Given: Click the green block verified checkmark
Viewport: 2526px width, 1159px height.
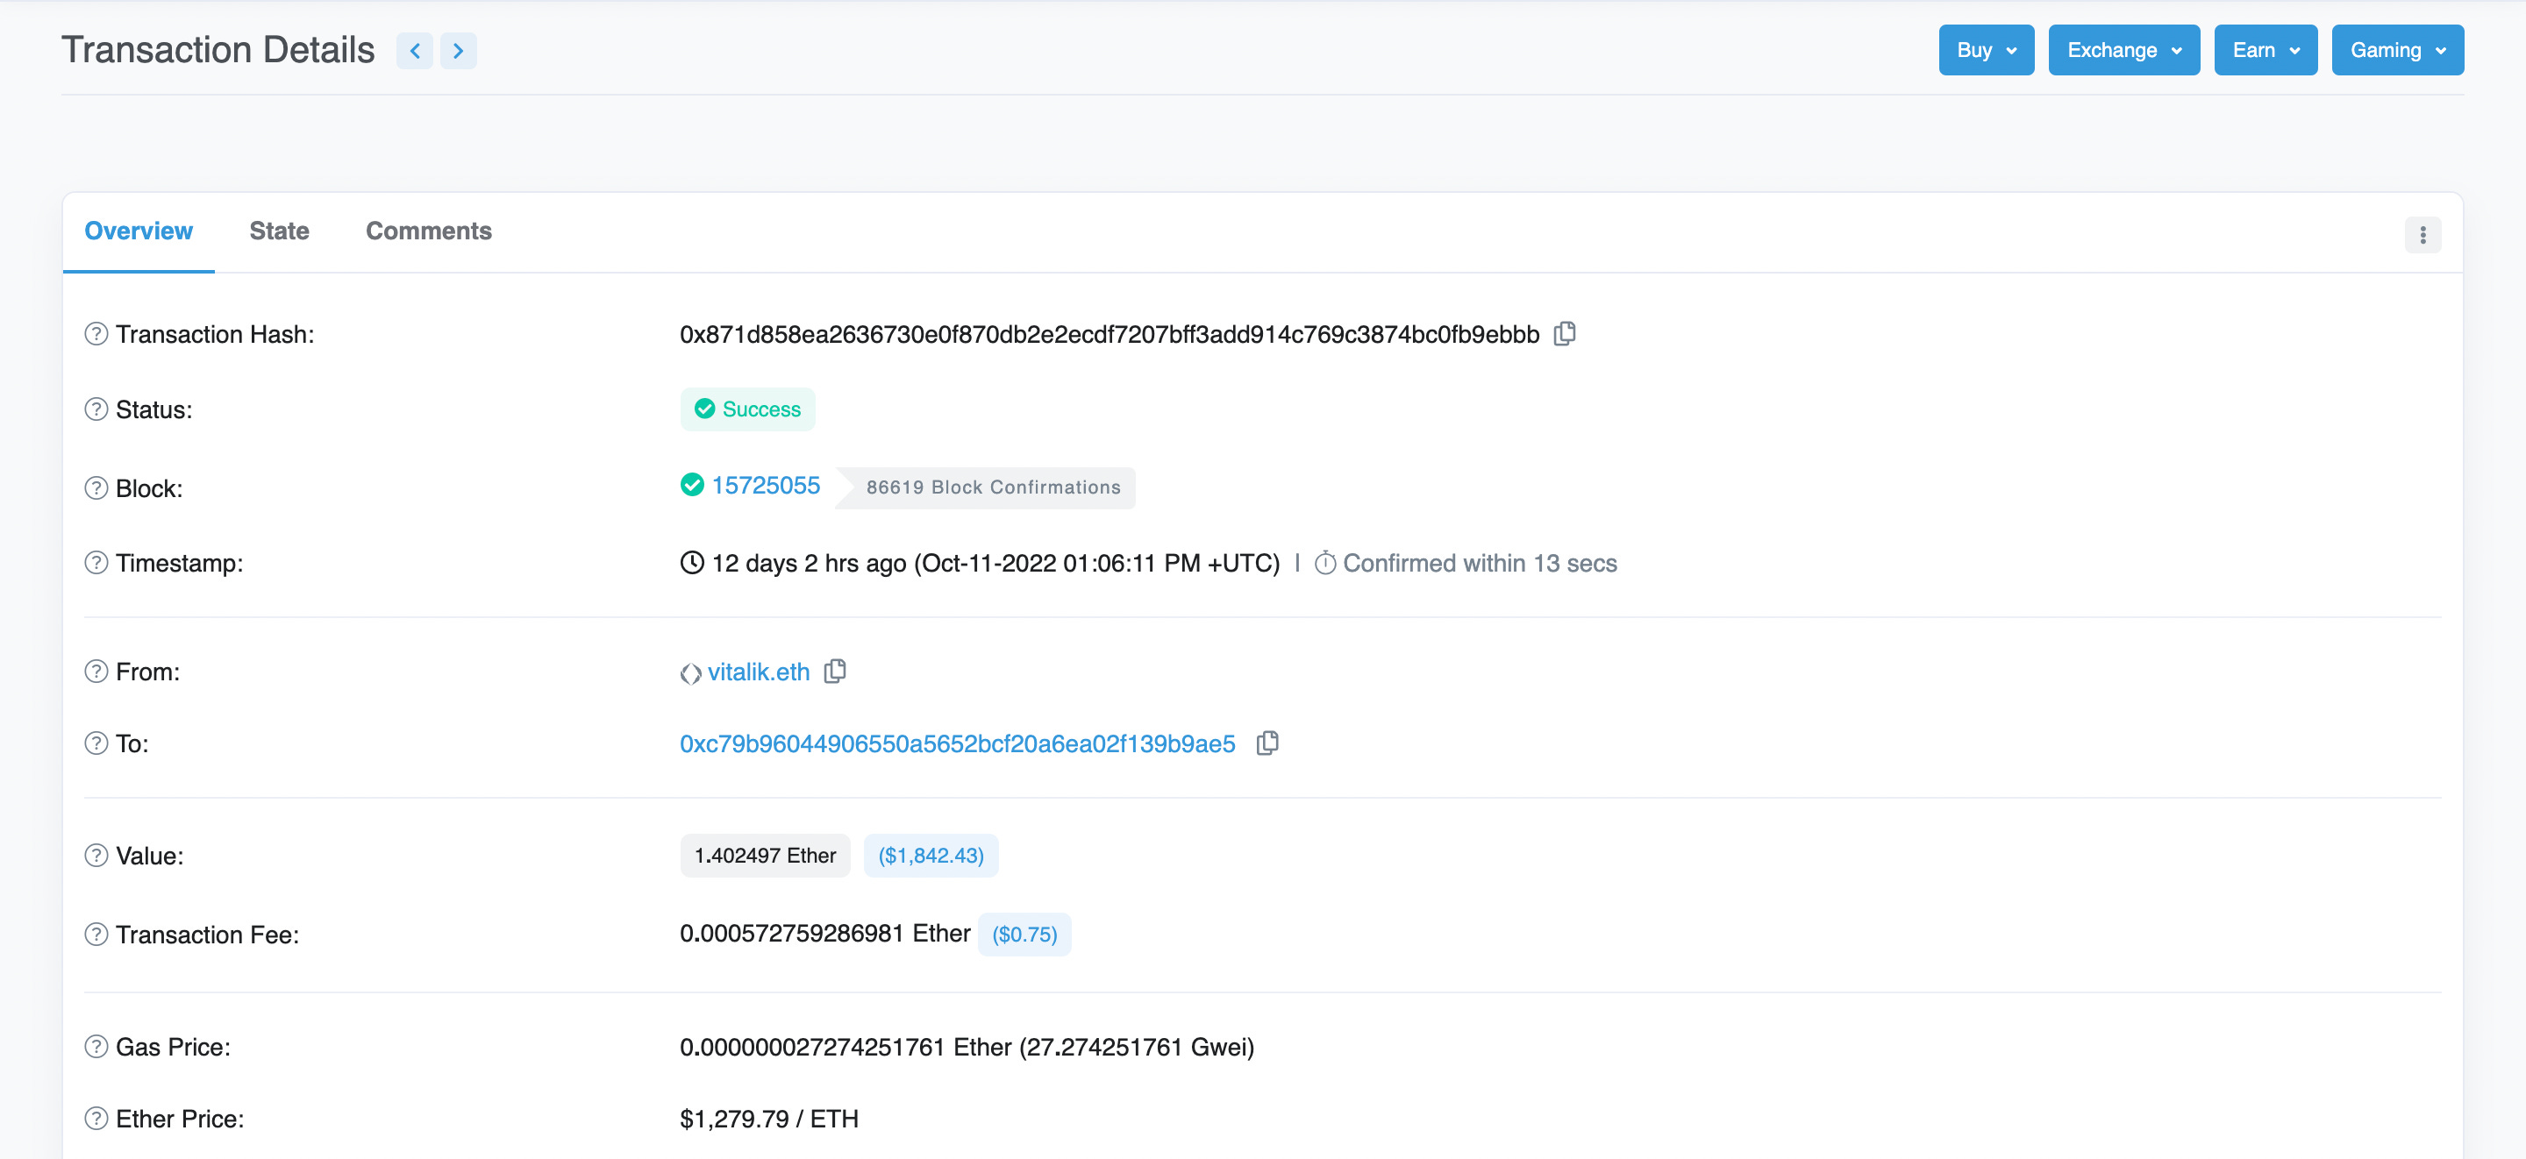Looking at the screenshot, I should 692,485.
